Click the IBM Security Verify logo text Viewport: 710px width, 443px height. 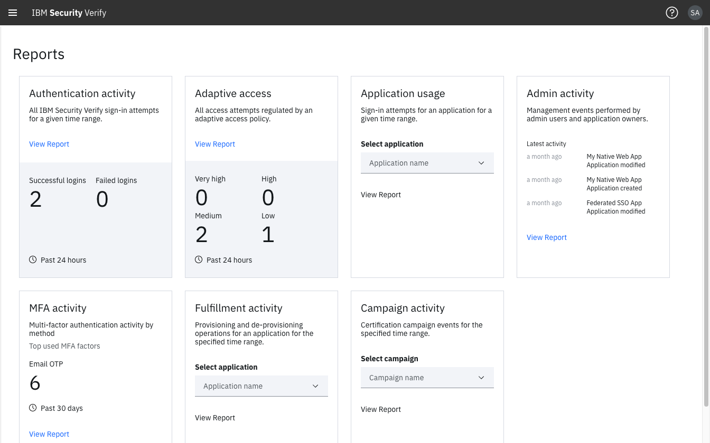69,13
